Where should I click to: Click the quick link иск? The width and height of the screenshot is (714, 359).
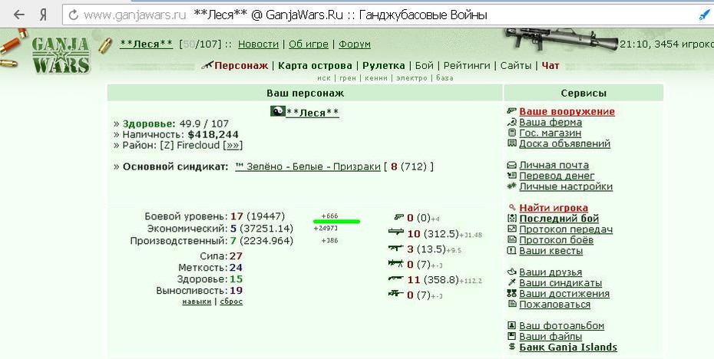point(324,77)
